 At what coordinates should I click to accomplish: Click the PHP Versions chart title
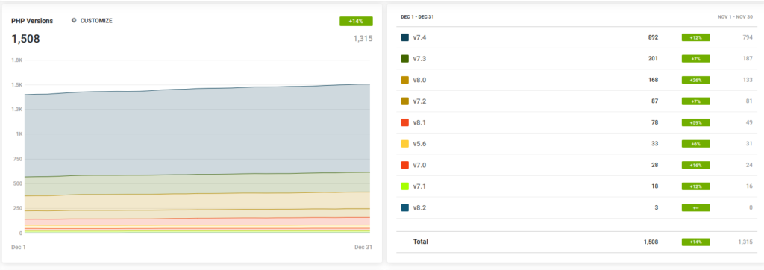(32, 21)
